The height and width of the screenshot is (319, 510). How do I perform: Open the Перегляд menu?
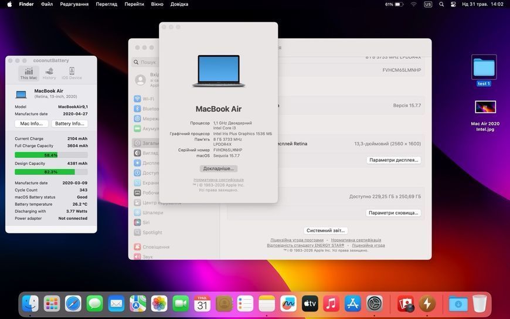pyautogui.click(x=106, y=4)
